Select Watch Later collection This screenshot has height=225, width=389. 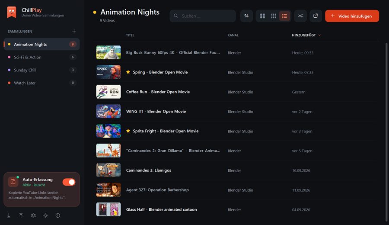point(41,83)
